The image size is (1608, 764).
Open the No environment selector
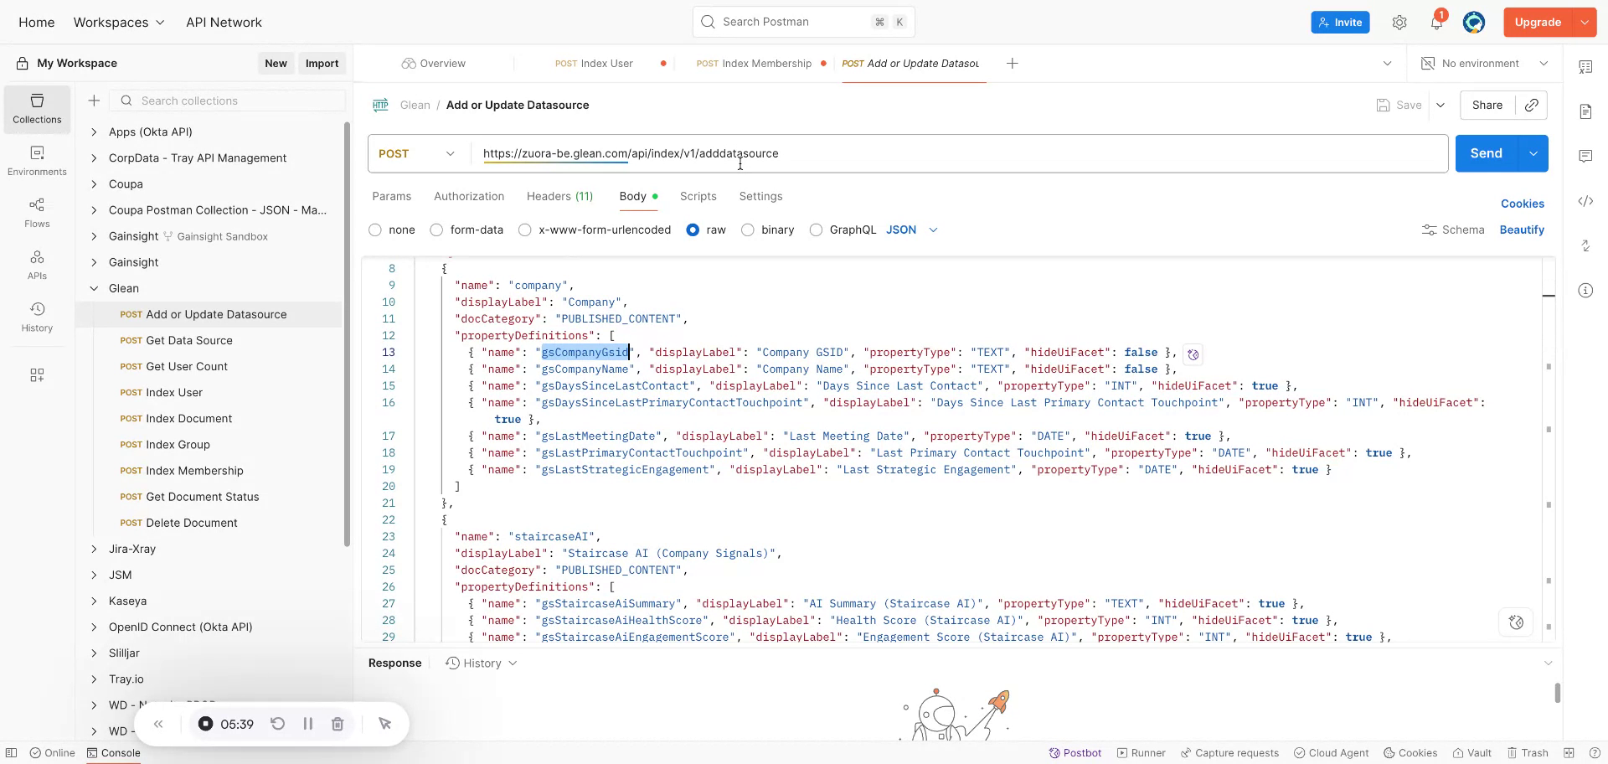(x=1484, y=63)
